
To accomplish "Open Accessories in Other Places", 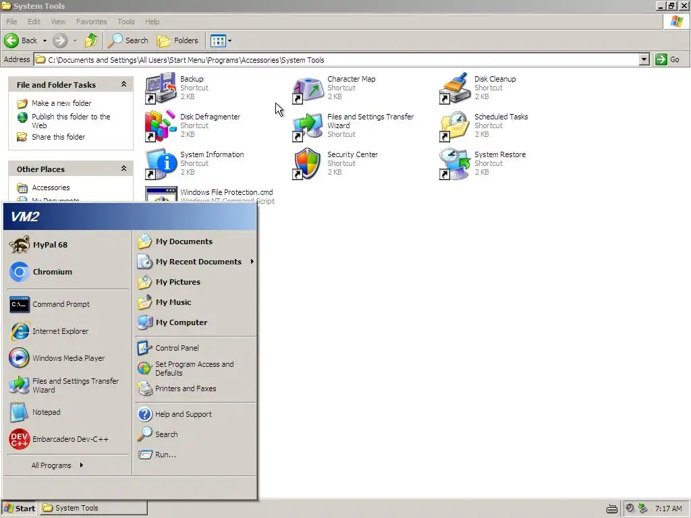I will click(x=51, y=188).
